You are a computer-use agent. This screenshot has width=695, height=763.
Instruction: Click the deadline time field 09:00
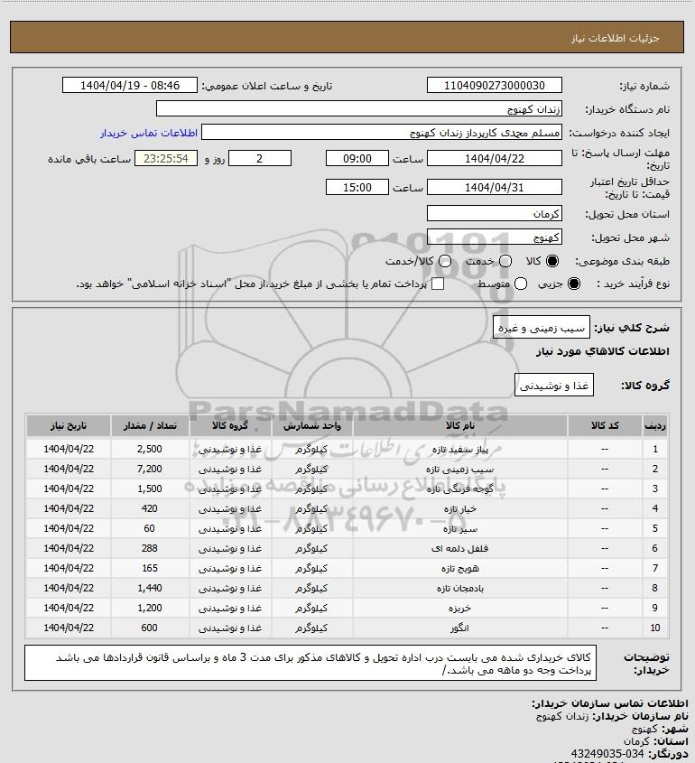coord(357,159)
